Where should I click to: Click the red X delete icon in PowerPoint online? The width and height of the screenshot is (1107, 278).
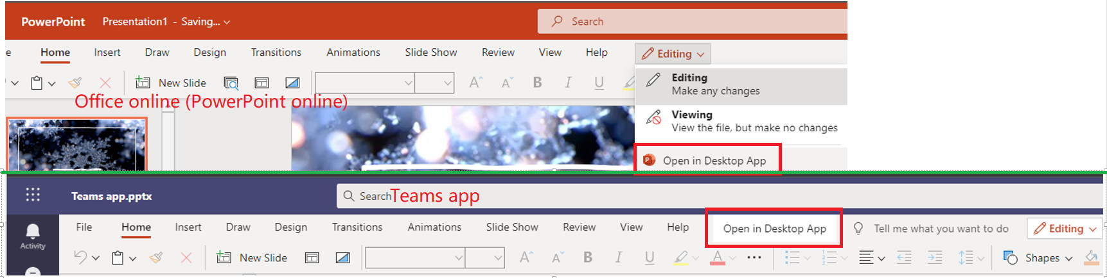(x=105, y=83)
